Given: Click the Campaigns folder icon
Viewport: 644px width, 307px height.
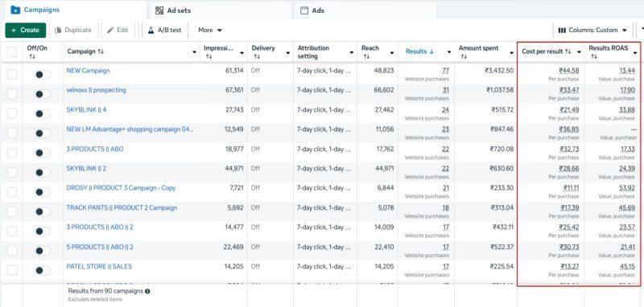Looking at the screenshot, I should [15, 10].
